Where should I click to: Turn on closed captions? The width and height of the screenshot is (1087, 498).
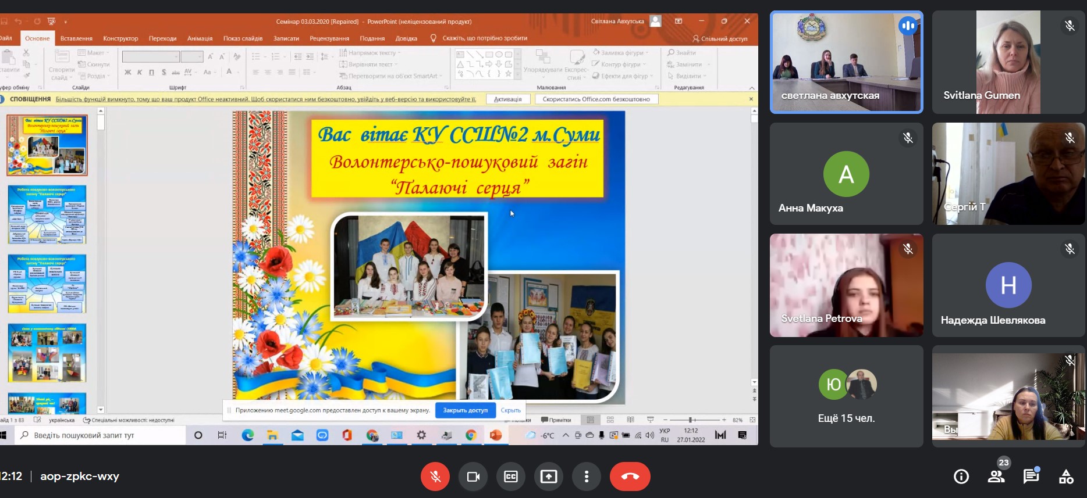click(x=510, y=476)
